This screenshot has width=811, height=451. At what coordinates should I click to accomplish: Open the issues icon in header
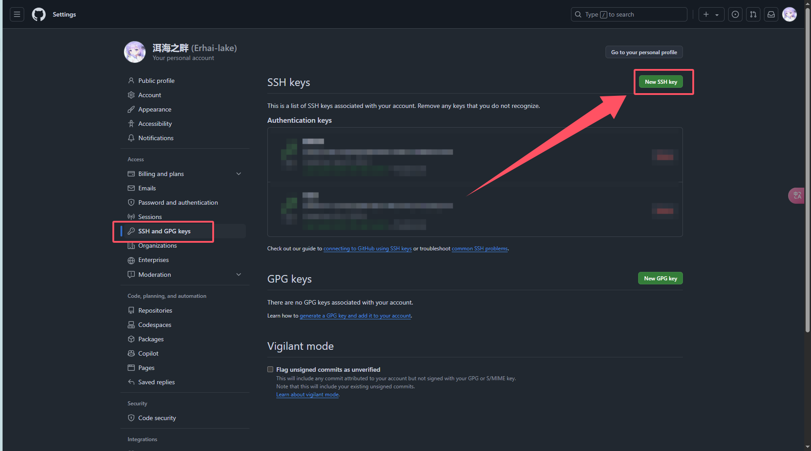point(735,14)
